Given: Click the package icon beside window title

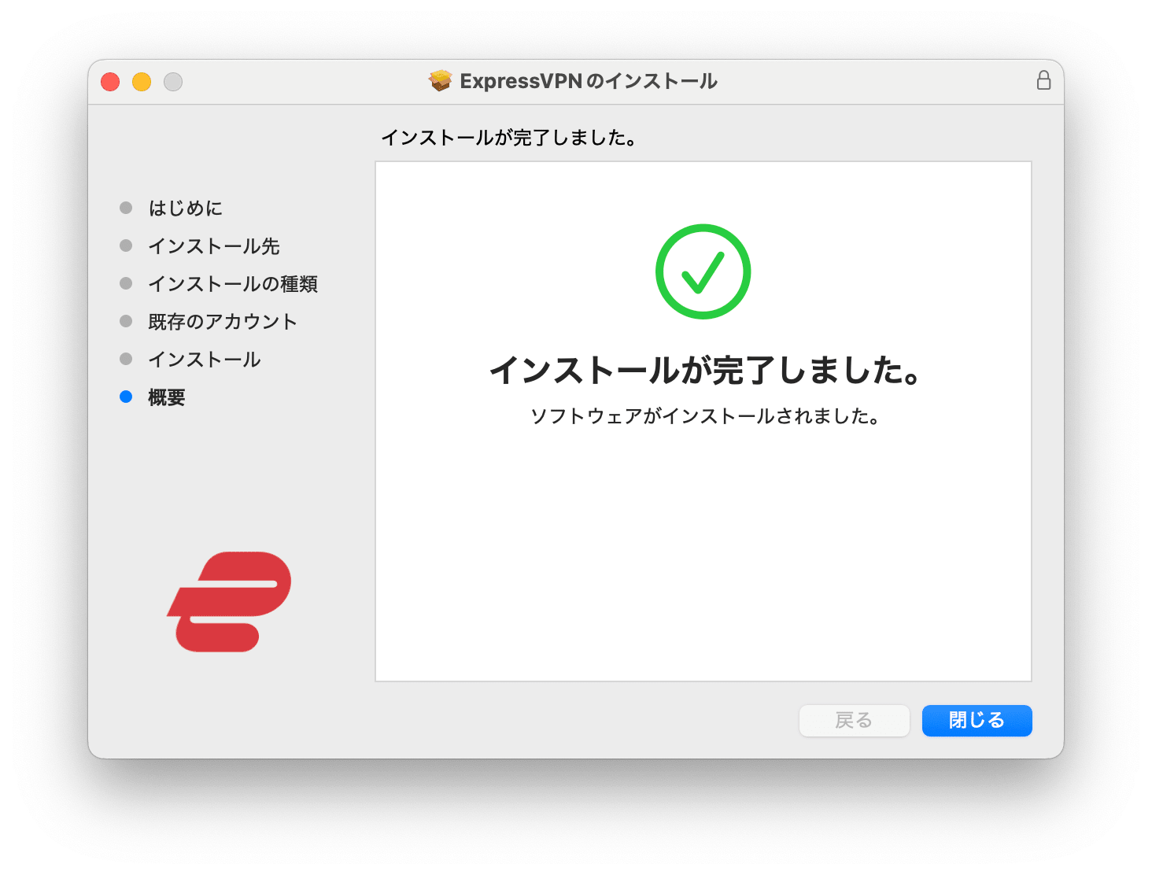Looking at the screenshot, I should click(x=440, y=80).
